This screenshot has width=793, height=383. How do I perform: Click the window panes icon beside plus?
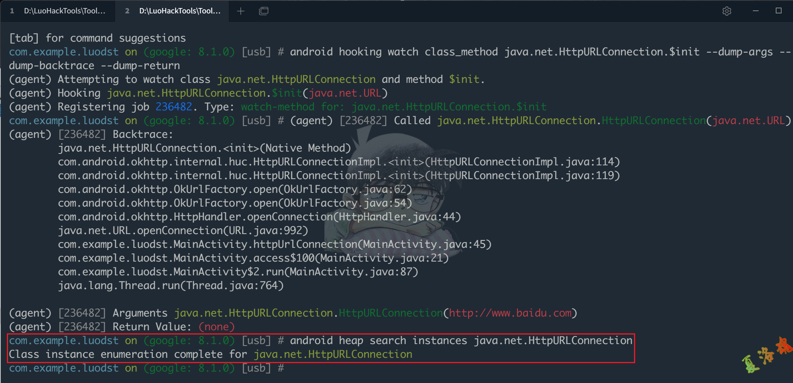264,11
